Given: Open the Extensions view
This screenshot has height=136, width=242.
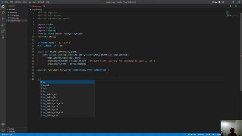Looking at the screenshot, I should click(3, 31).
